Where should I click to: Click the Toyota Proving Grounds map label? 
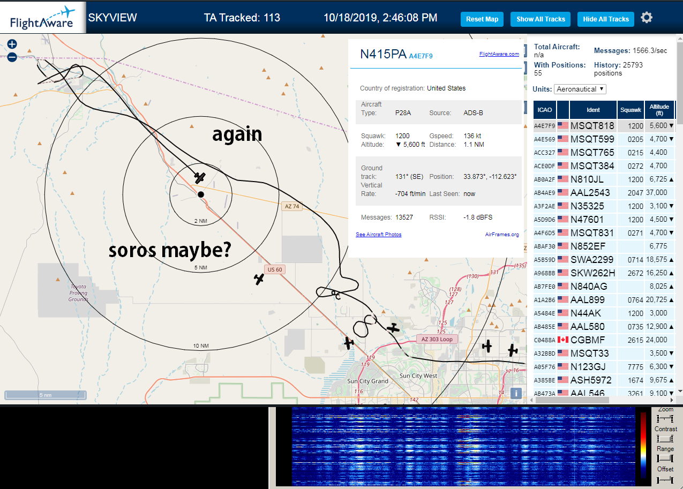78,293
